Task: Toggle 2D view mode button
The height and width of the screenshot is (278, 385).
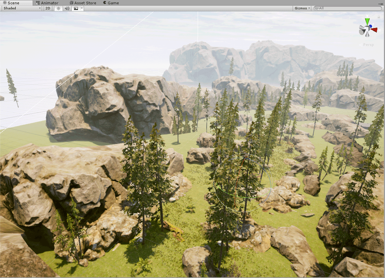Action: (x=48, y=8)
